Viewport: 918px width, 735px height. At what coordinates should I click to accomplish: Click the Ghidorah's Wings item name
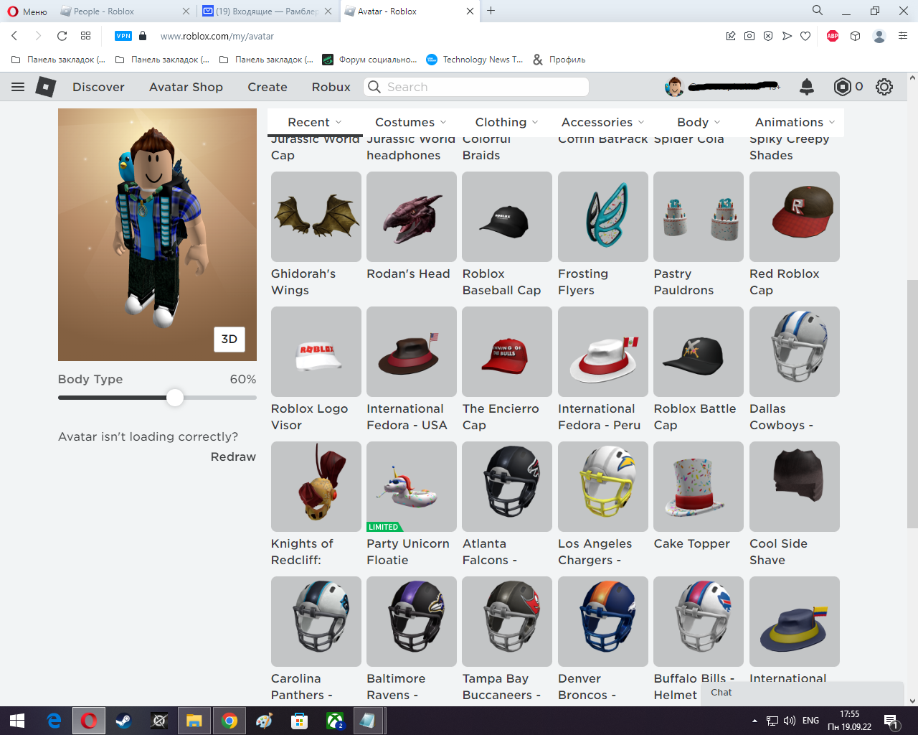pyautogui.click(x=303, y=281)
